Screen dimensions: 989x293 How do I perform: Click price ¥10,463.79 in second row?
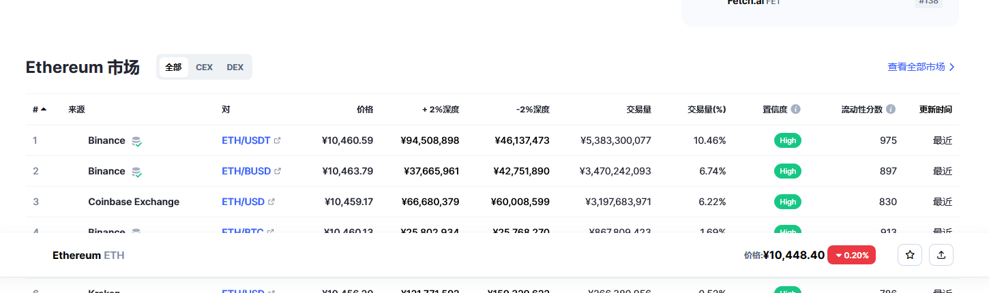point(347,171)
